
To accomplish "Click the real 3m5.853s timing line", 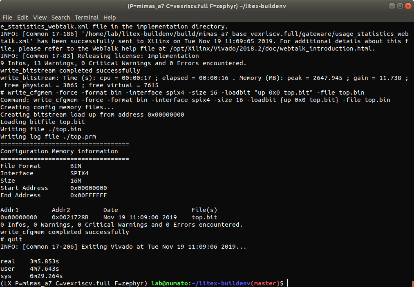I will 29,261.
